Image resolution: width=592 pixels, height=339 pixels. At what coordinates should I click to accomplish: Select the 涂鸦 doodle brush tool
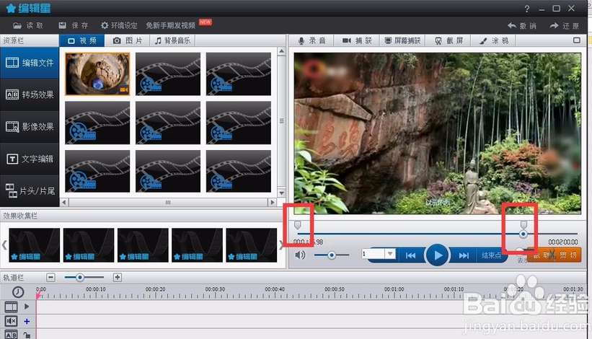click(484, 41)
